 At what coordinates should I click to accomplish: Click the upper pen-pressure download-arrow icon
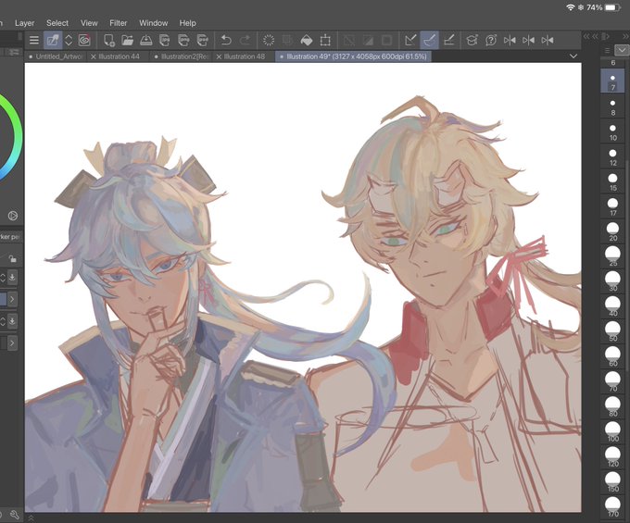(12, 277)
